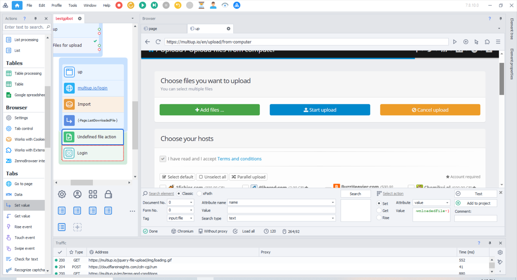The width and height of the screenshot is (517, 280).
Task: Open the Tag dropdown showing input:file
Action: 191,218
